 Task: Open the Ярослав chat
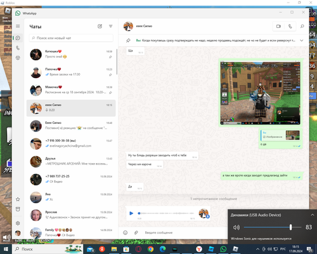pos(71,215)
